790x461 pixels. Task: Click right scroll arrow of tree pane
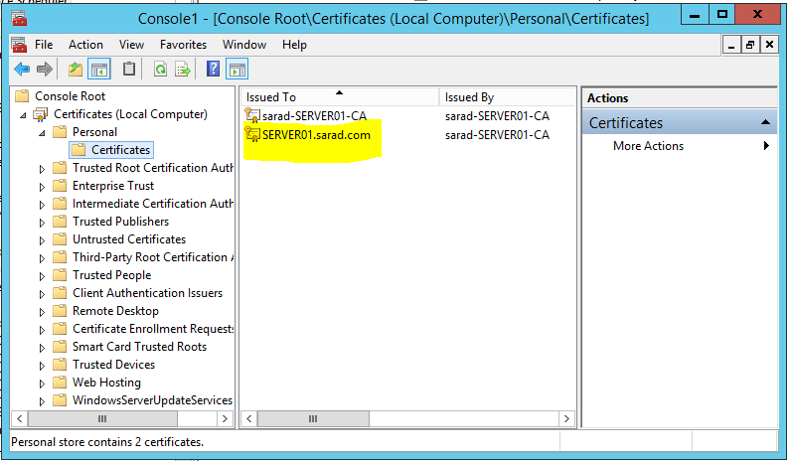click(x=225, y=418)
